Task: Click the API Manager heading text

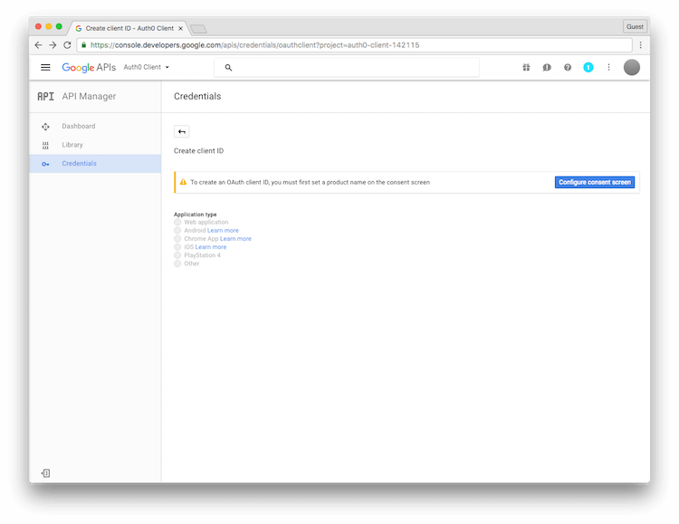Action: (89, 96)
